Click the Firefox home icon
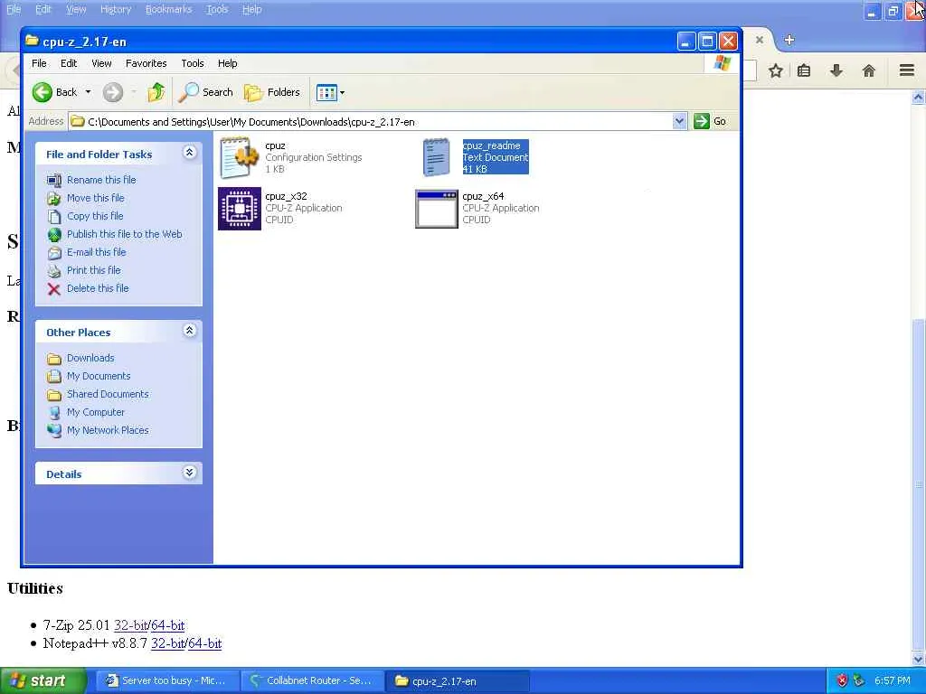The width and height of the screenshot is (926, 694). coord(869,70)
